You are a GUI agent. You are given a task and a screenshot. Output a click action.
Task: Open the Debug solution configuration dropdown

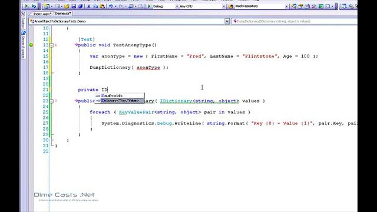(177, 6)
